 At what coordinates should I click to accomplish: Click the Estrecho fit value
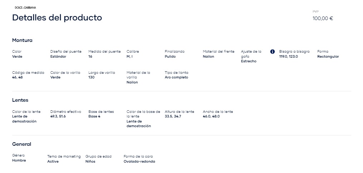tap(249, 62)
